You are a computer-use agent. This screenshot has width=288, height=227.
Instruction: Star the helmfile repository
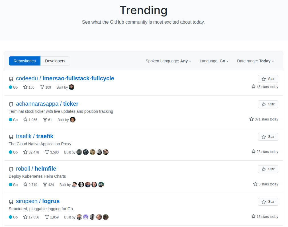coord(268,169)
